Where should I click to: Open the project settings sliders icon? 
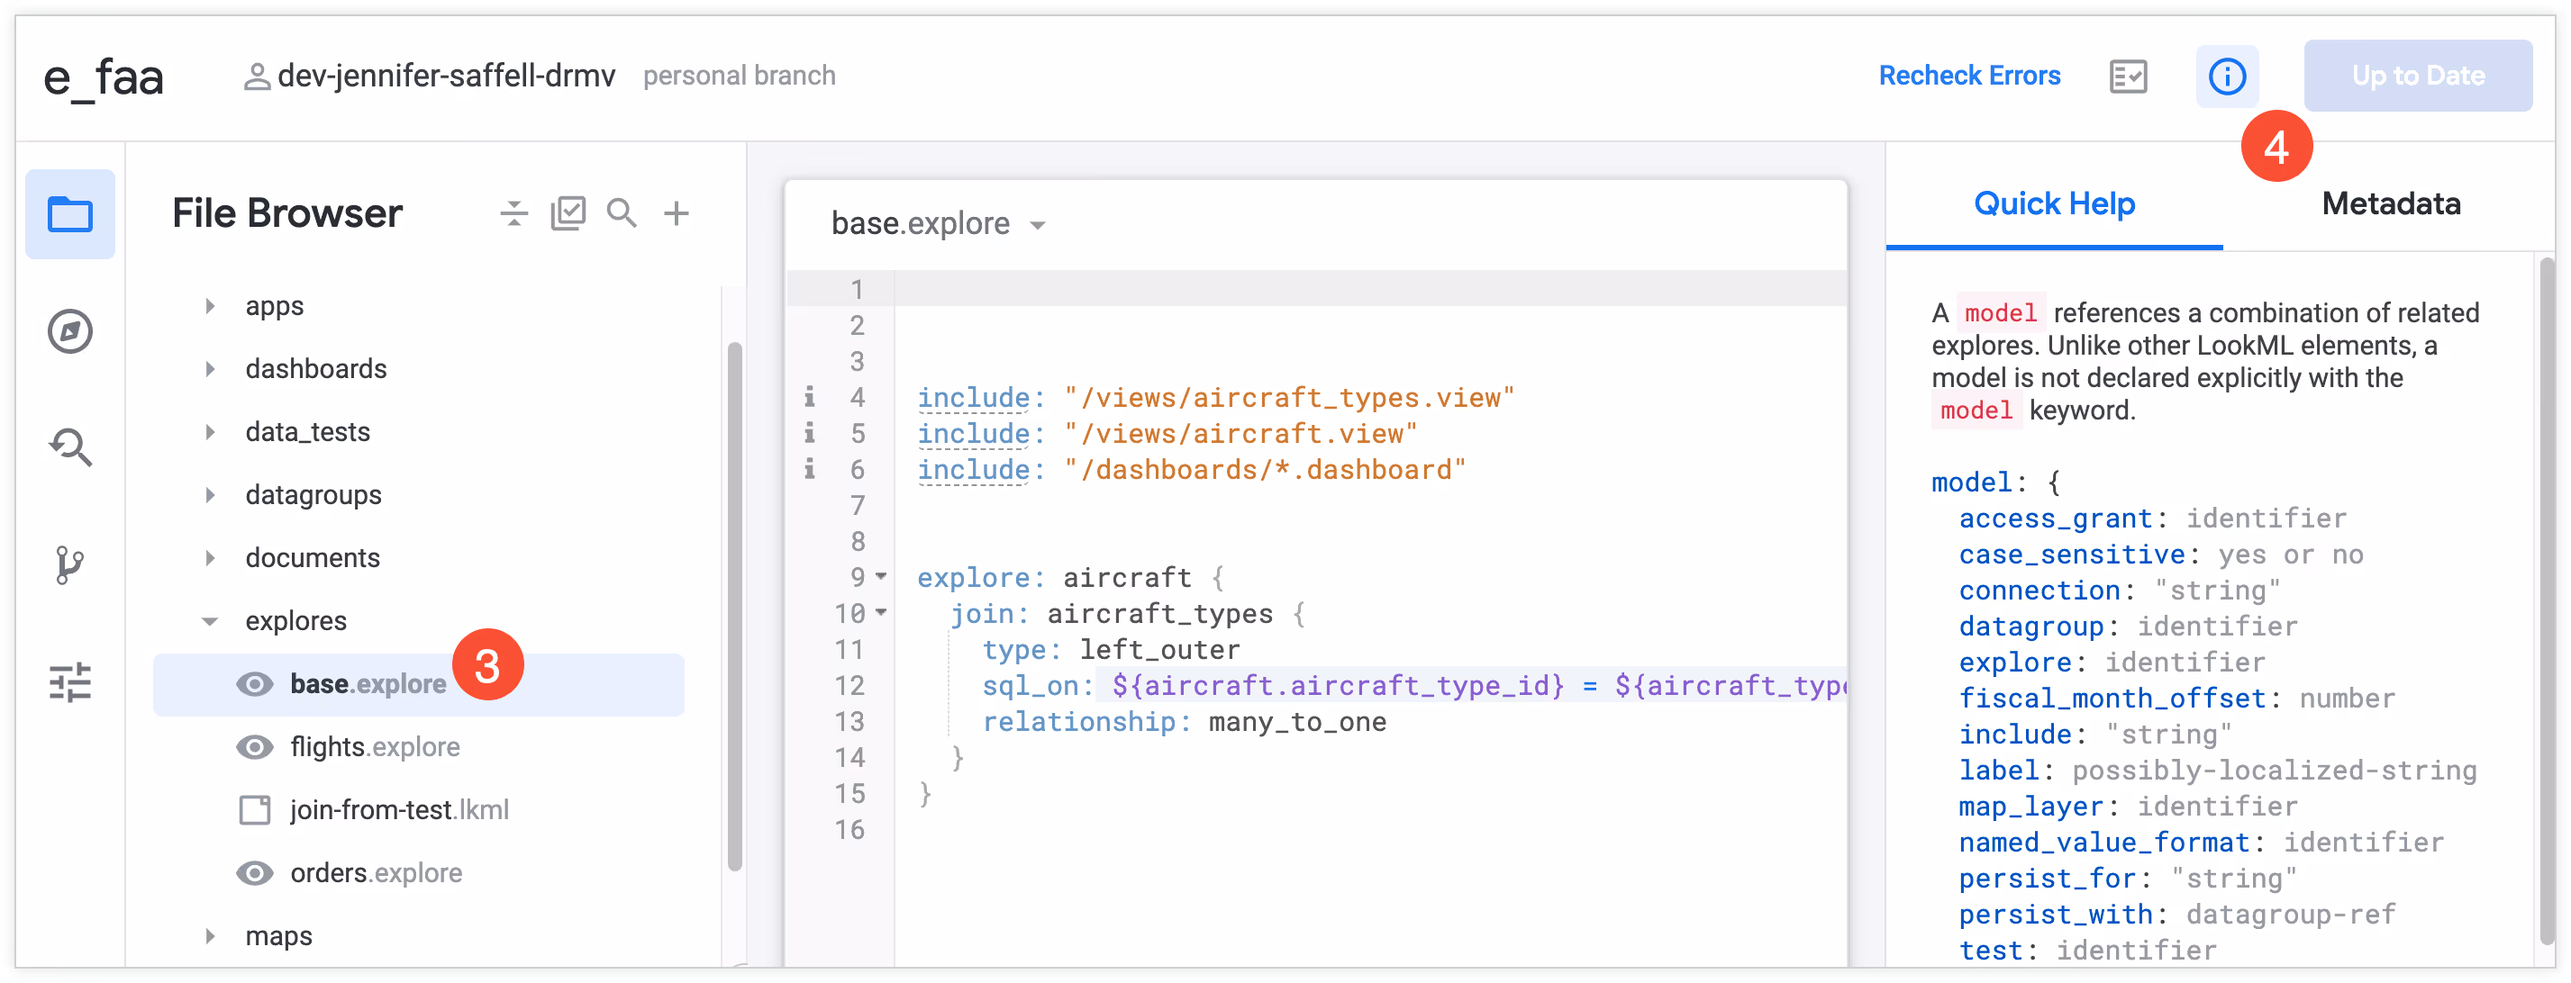(70, 683)
